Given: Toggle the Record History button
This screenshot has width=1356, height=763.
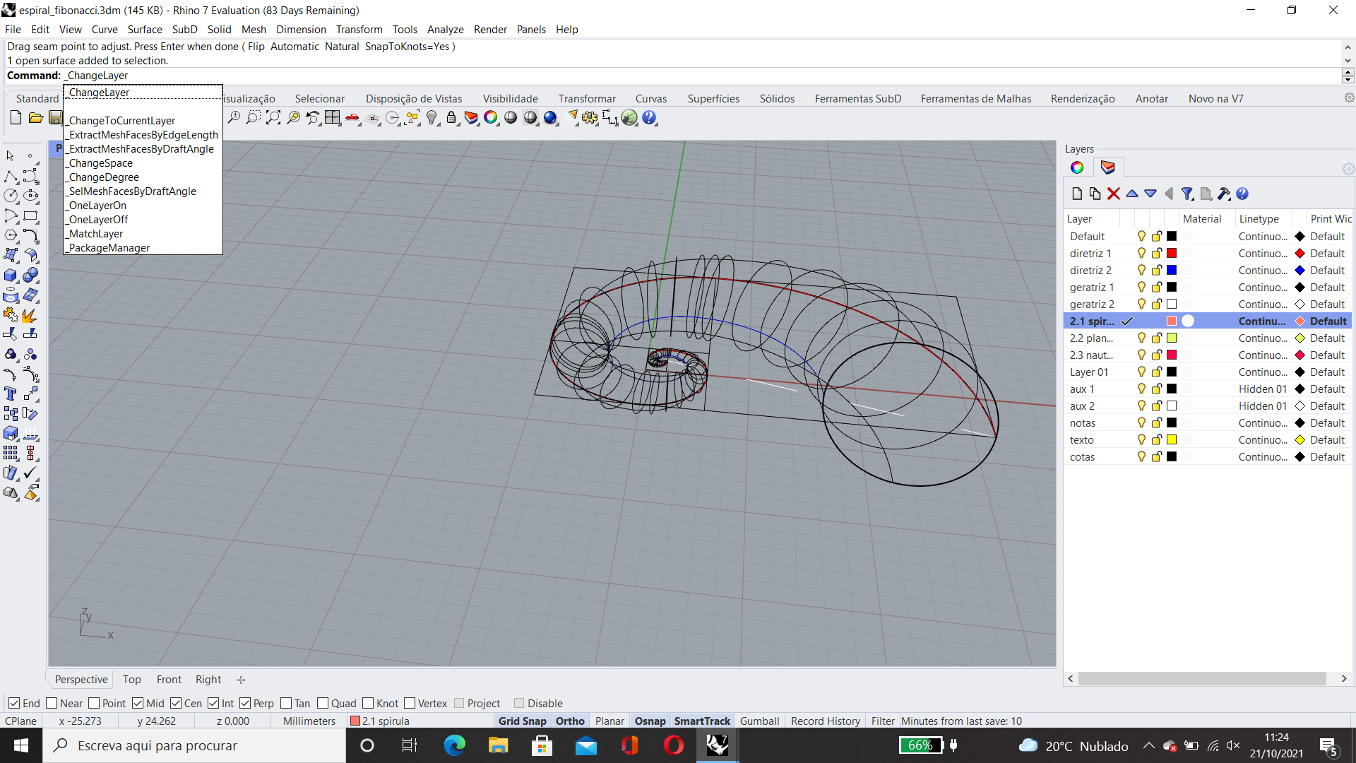Looking at the screenshot, I should click(x=825, y=721).
